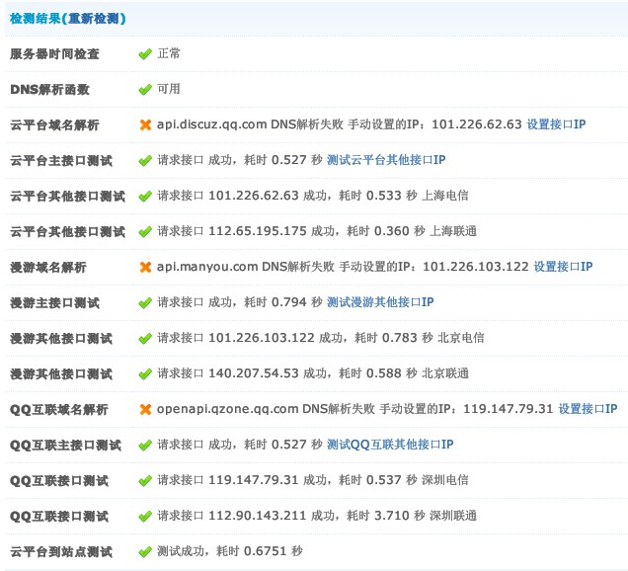Click the result with 耗时 0.783 秒 北京电信
The image size is (628, 571).
[321, 338]
